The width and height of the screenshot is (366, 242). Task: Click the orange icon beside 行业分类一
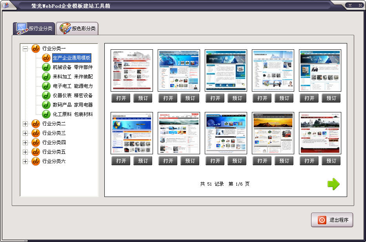(36, 49)
